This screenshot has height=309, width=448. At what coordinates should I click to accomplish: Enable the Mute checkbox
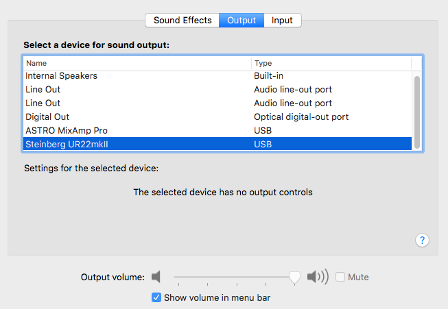point(340,277)
